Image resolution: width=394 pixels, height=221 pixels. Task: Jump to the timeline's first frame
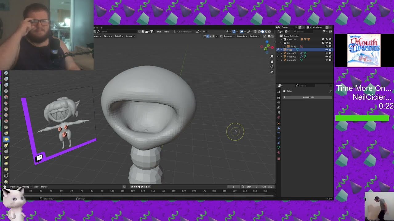[x=132, y=187]
